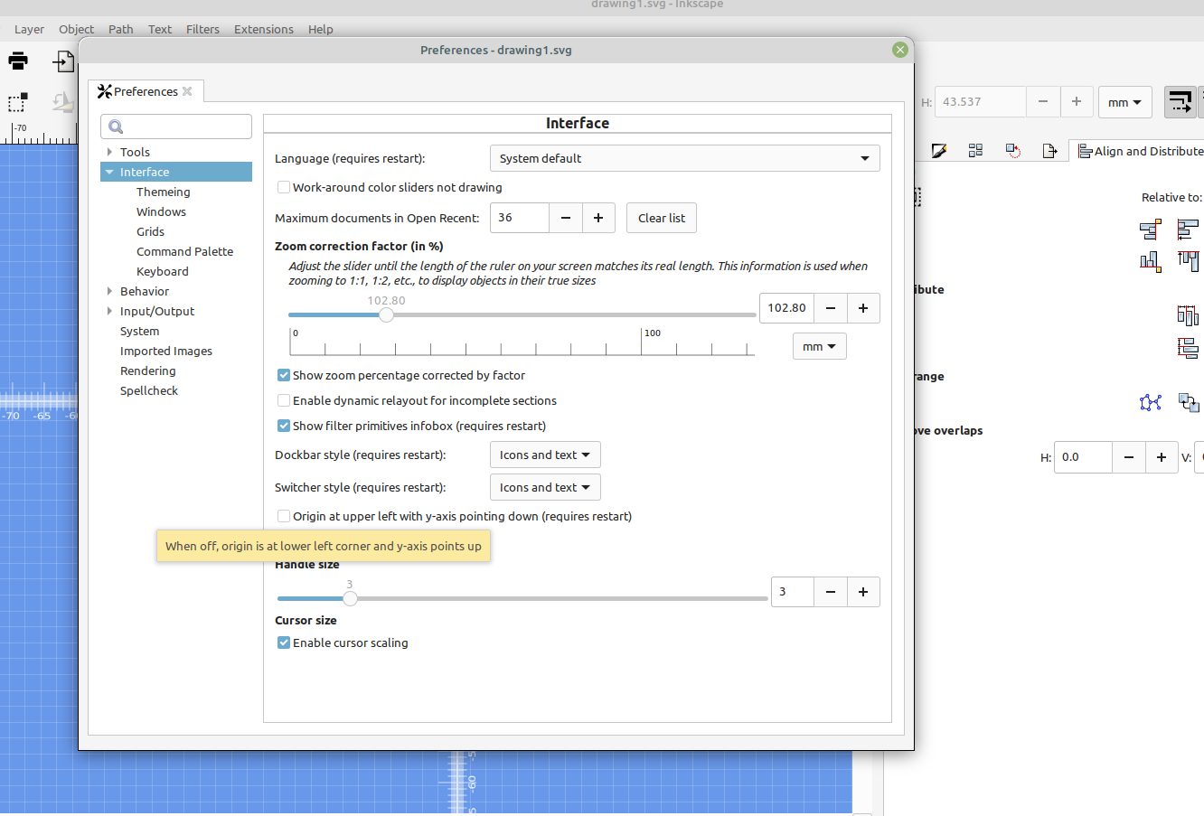
Task: Toggle Work-around color sliders not drawing
Action: pos(284,187)
